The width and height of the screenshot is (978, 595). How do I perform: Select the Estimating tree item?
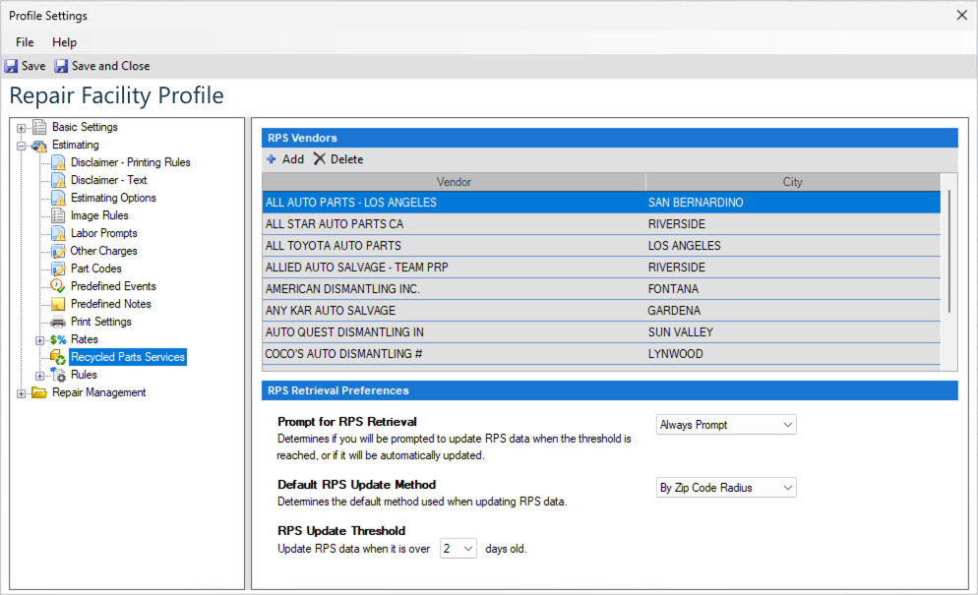tap(76, 145)
